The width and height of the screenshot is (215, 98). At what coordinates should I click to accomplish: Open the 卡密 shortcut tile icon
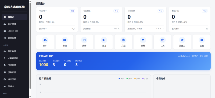point(64,40)
